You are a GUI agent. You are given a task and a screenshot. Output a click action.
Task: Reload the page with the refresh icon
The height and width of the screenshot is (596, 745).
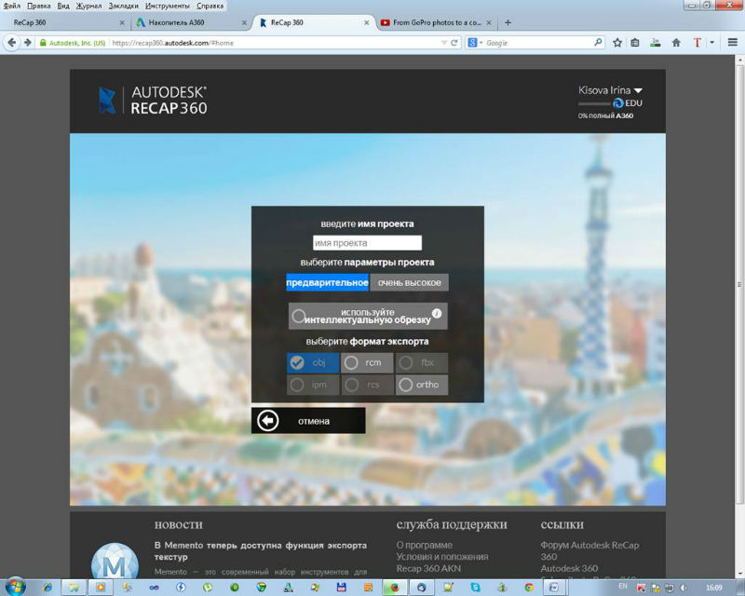(x=454, y=42)
